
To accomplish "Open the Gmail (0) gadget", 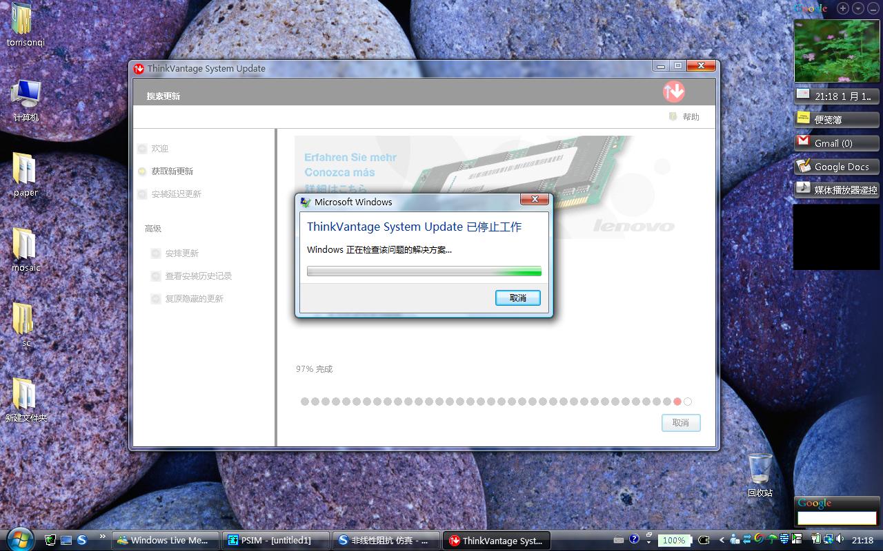I will pyautogui.click(x=837, y=143).
